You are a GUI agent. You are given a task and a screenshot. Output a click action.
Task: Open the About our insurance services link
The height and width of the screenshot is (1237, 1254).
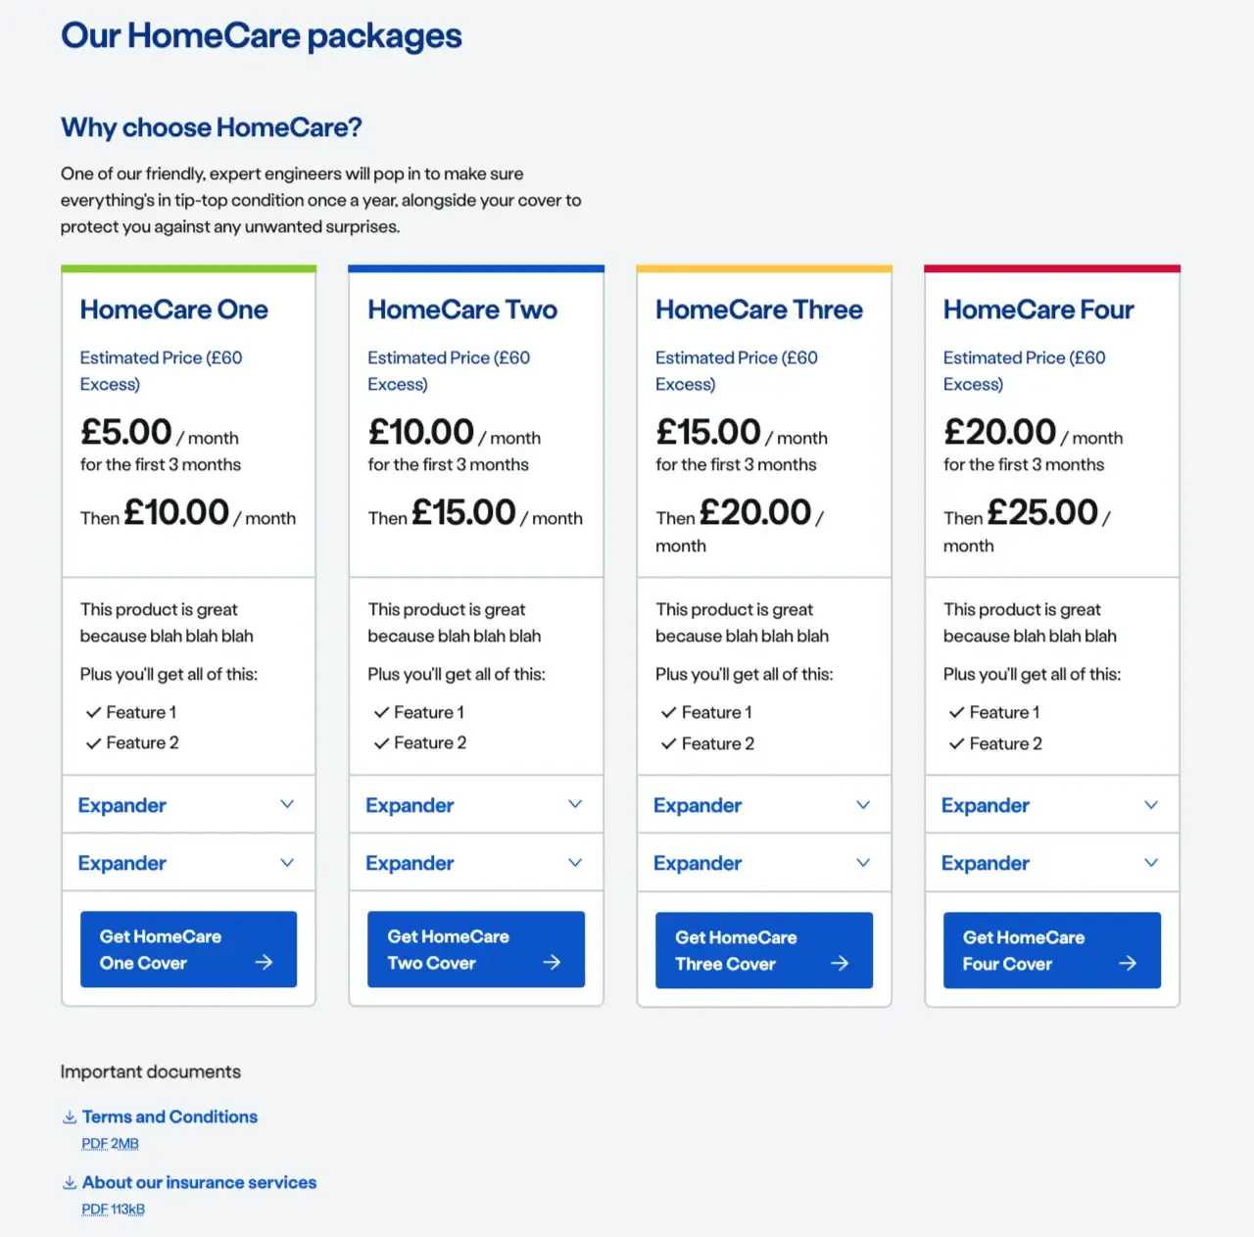(200, 1181)
